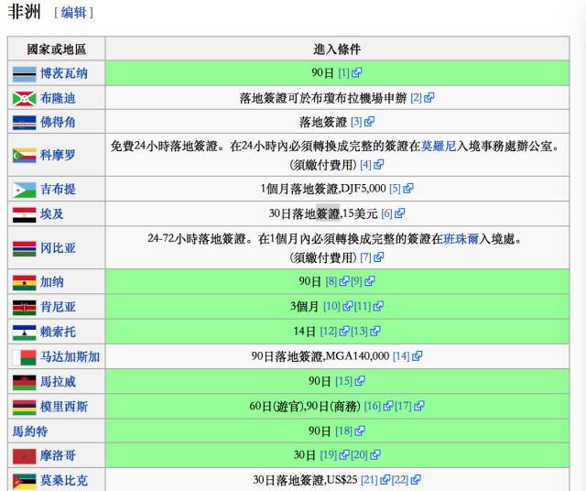586x491 pixels.
Task: Click the Ghana flag icon
Action: pyautogui.click(x=24, y=282)
